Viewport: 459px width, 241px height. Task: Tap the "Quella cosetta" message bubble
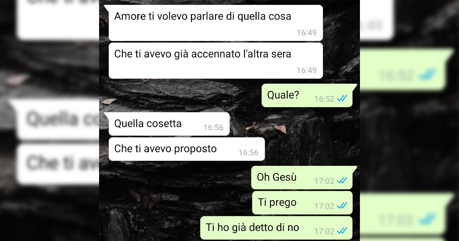pyautogui.click(x=169, y=124)
